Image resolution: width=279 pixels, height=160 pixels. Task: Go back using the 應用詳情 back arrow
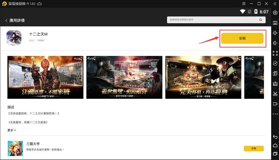pyautogui.click(x=6, y=21)
